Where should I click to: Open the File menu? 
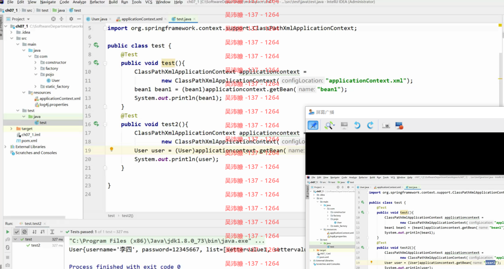[x=10, y=2]
